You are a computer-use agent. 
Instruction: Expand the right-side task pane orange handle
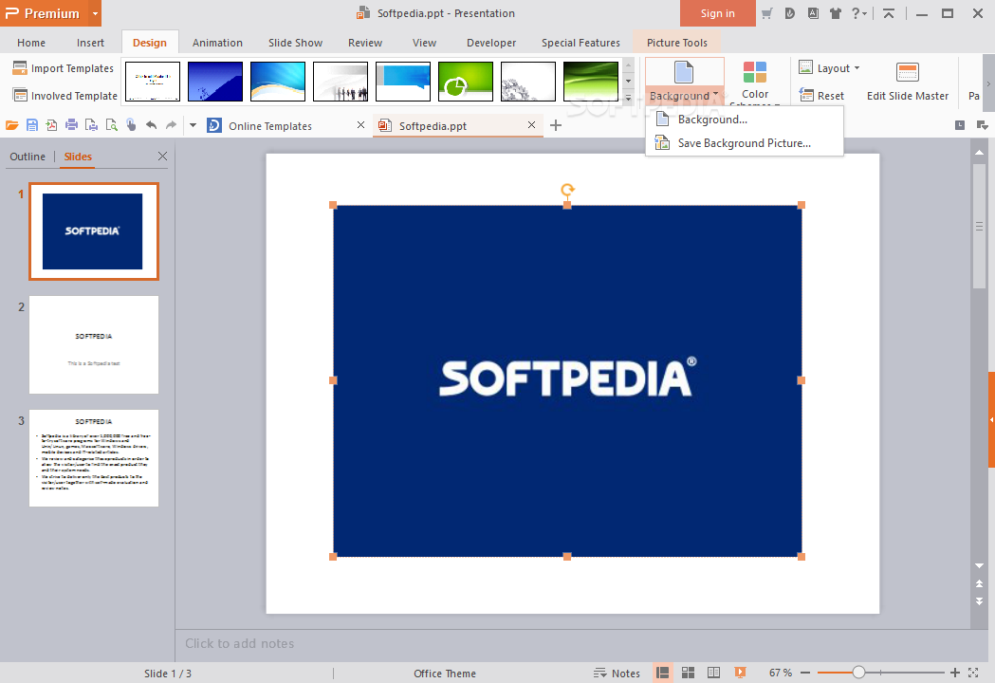click(x=991, y=419)
